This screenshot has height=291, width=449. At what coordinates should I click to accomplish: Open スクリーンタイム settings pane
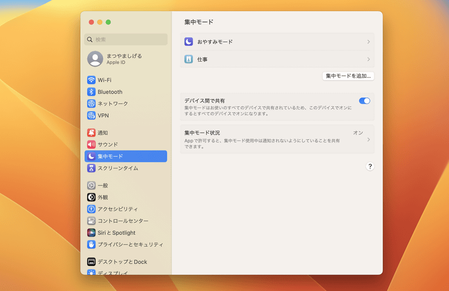click(x=126, y=168)
